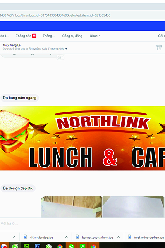Viewport: 165px width, 248px height.
Task: Expand options for chân-standee.jpg download
Action: [x=66, y=237]
